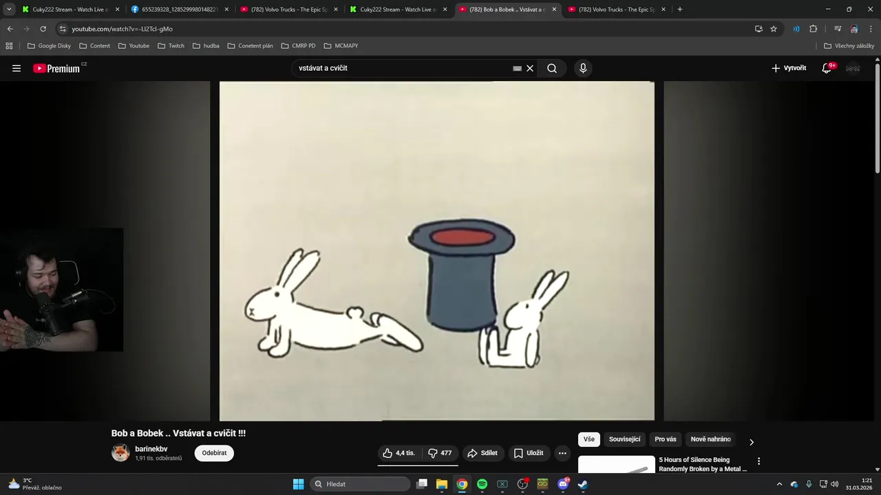Open the Windows Start menu

pos(298,484)
